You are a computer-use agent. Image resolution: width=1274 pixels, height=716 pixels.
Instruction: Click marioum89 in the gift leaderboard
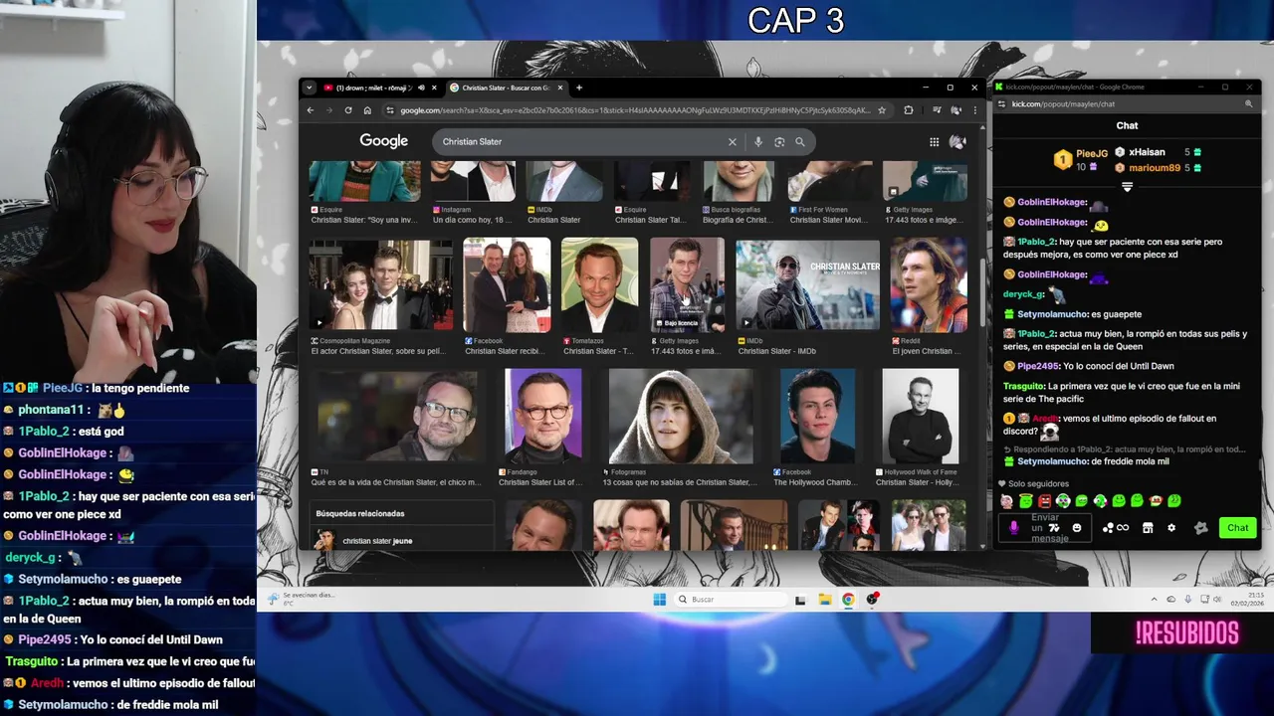coord(1155,168)
